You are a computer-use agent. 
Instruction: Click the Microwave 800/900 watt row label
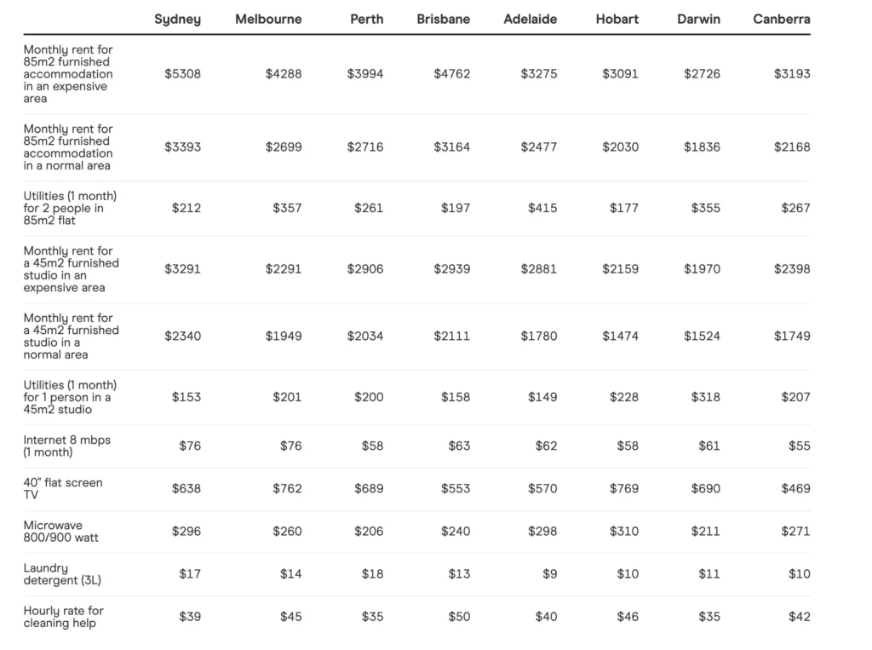coord(61,532)
